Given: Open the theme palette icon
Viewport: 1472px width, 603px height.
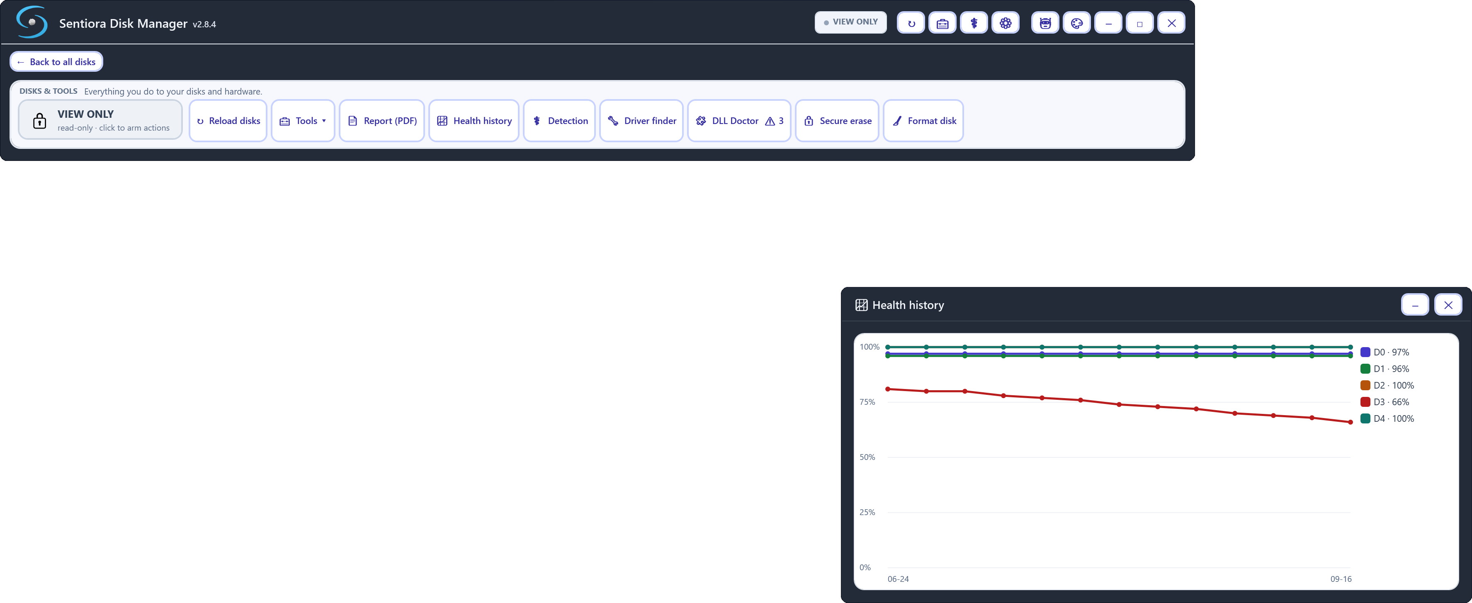Looking at the screenshot, I should click(x=1076, y=24).
